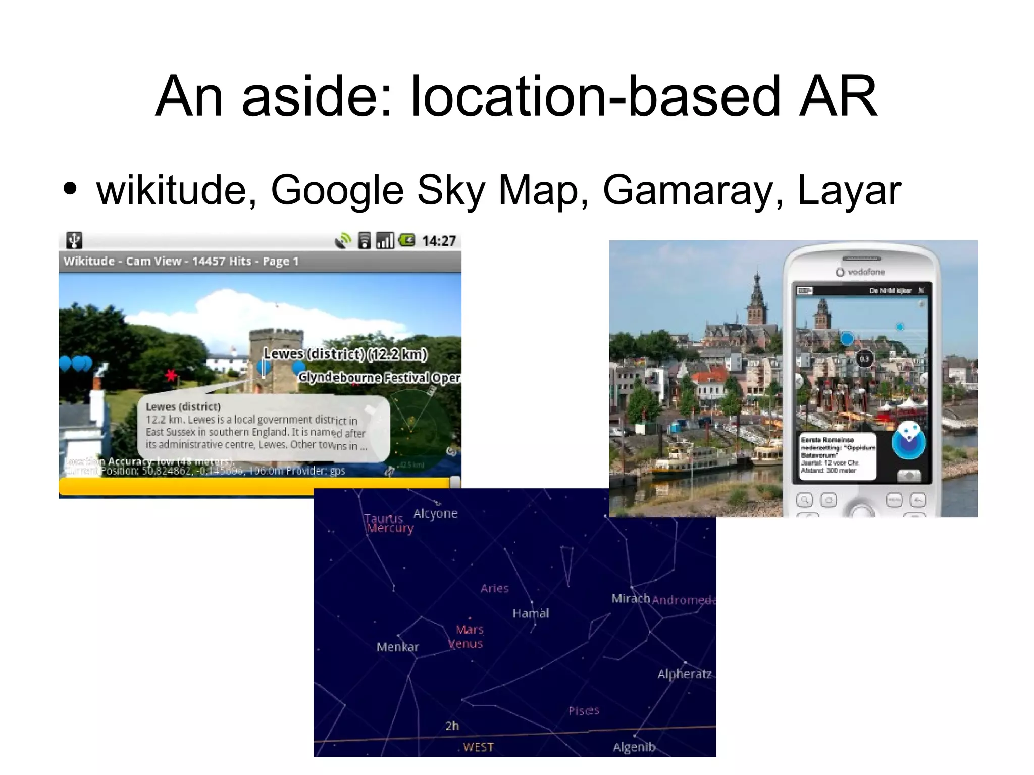Click the WEST compass label
This screenshot has width=1034, height=775.
click(x=478, y=747)
